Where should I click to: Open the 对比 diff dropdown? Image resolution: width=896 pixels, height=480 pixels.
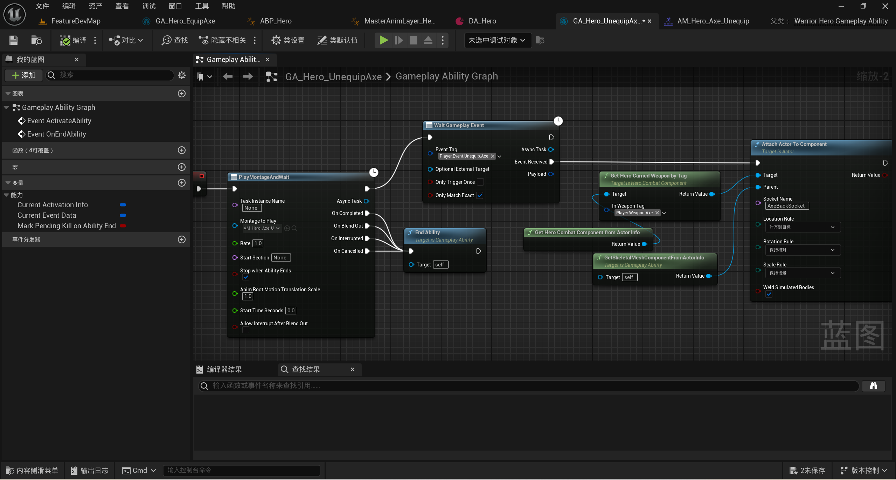pyautogui.click(x=126, y=40)
